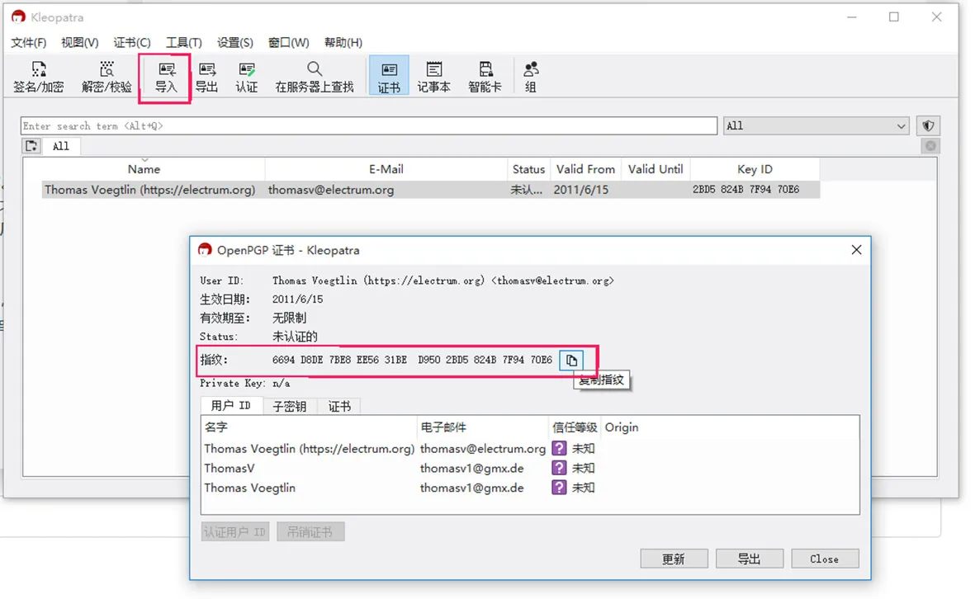Click the Close button in dialog
The height and width of the screenshot is (599, 975).
(x=825, y=559)
